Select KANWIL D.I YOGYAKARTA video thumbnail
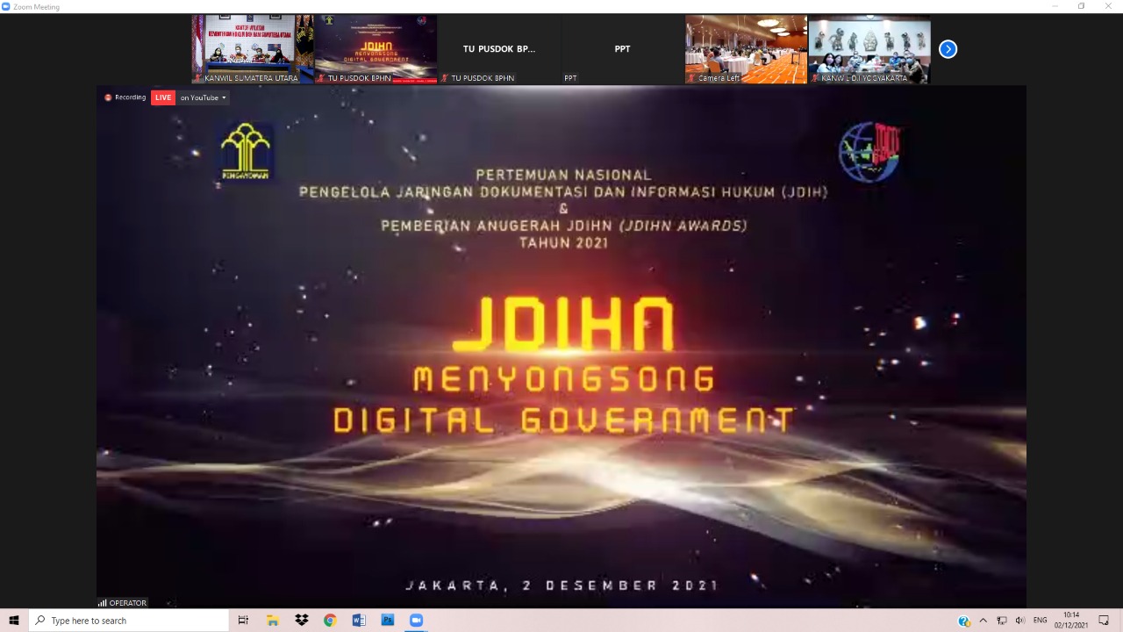This screenshot has height=632, width=1123. click(869, 49)
